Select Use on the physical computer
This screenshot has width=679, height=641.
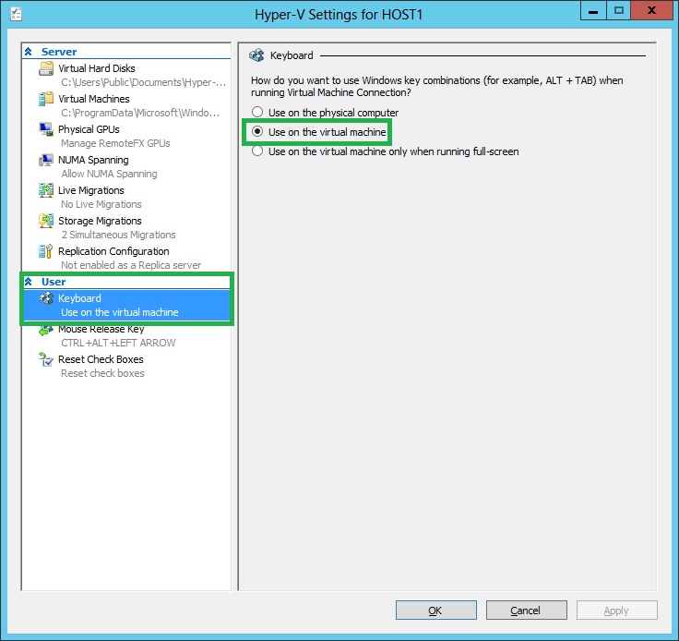click(257, 113)
